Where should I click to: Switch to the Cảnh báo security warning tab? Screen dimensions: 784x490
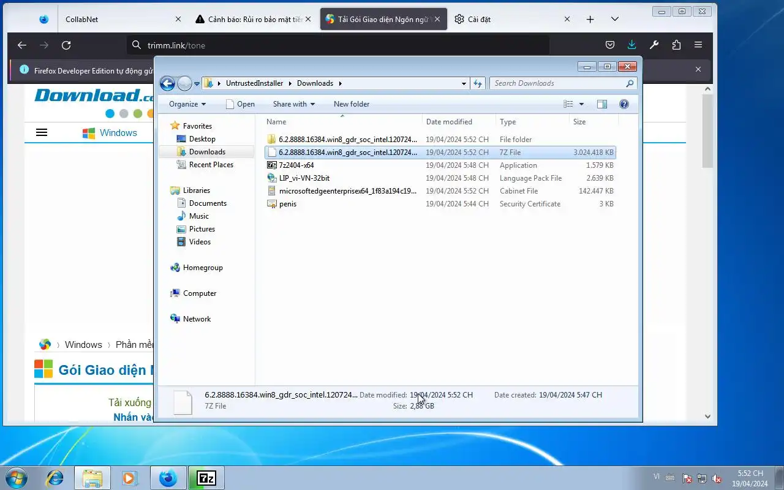254,19
